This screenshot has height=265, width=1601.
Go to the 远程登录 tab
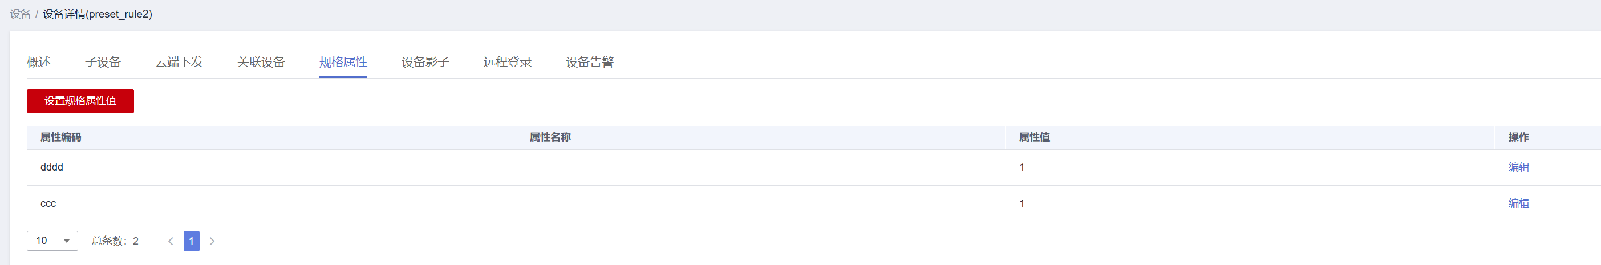507,62
